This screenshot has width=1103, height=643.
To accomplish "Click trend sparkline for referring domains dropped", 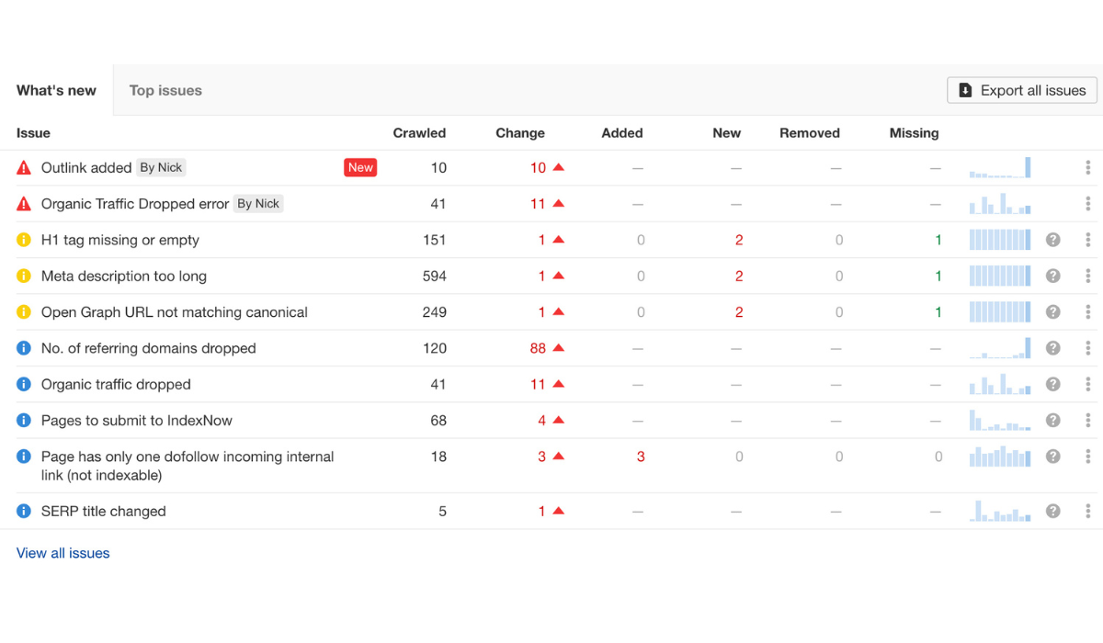I will 1000,348.
